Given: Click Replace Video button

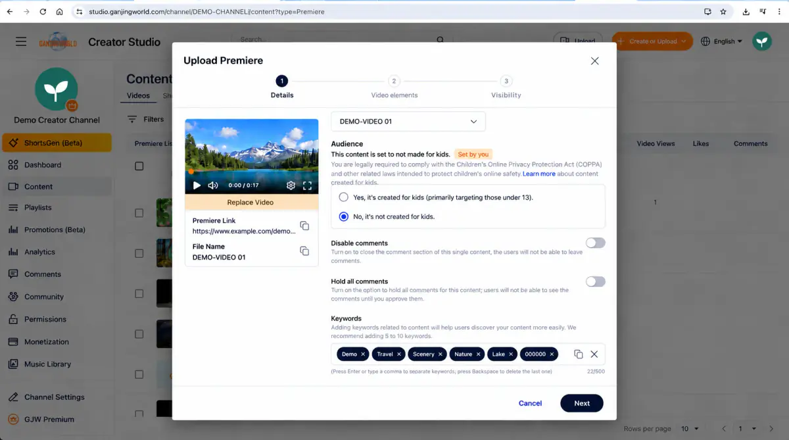Looking at the screenshot, I should 250,203.
